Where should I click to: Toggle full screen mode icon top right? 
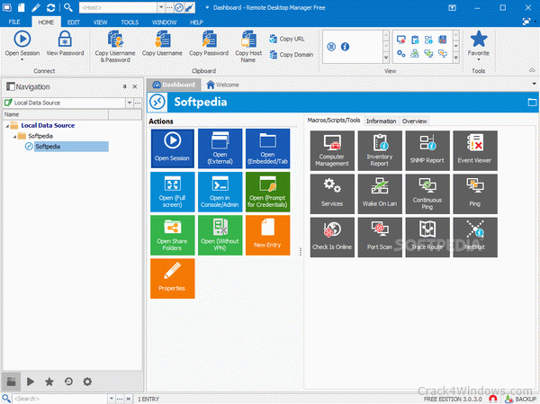coord(526,22)
